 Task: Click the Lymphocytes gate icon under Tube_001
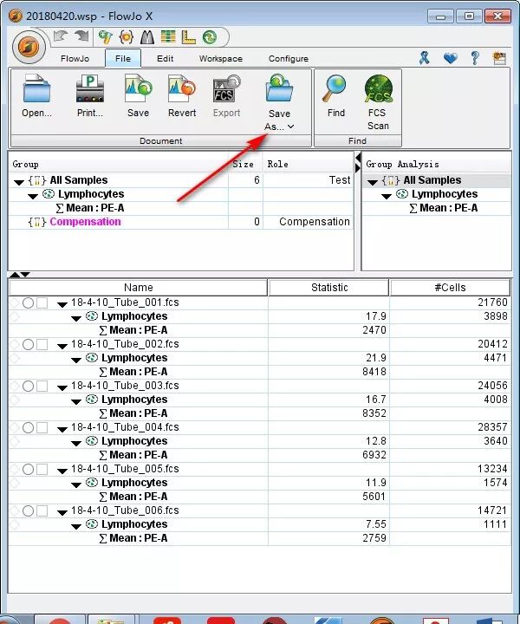pos(92,316)
